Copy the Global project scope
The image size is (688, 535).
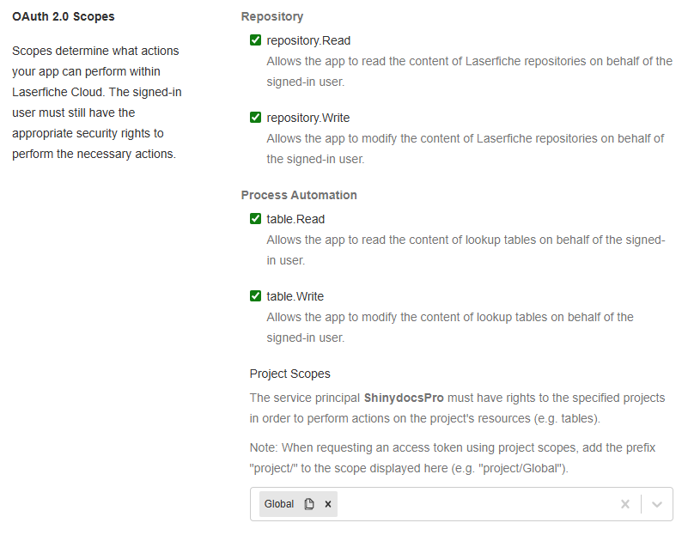pos(309,504)
